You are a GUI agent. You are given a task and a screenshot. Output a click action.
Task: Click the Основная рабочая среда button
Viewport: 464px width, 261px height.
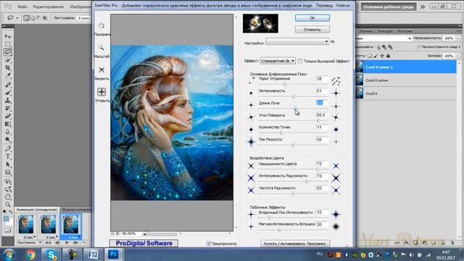pos(389,7)
